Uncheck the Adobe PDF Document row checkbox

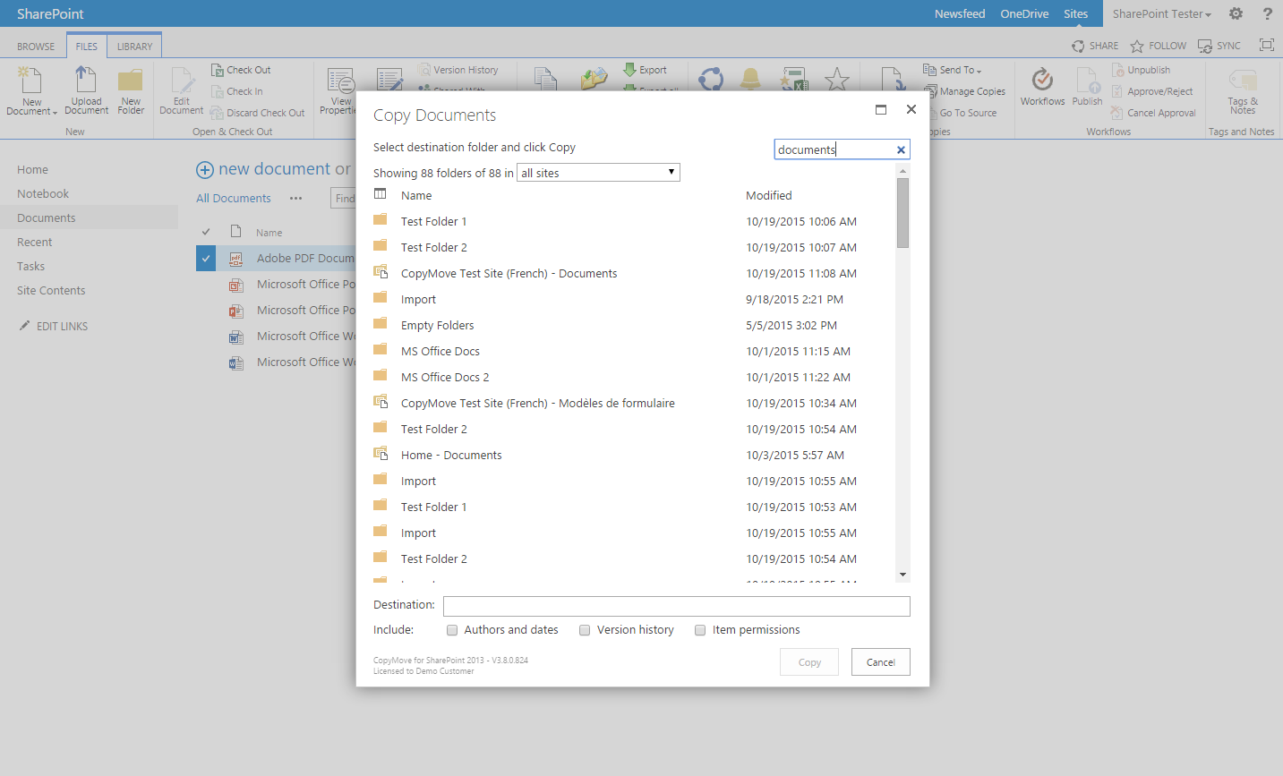coord(206,258)
